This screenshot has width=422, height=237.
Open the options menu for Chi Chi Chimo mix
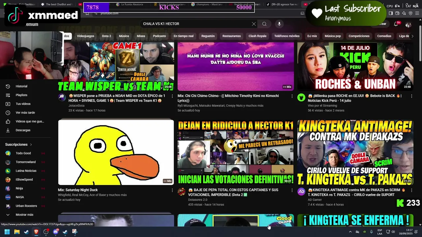pyautogui.click(x=292, y=96)
